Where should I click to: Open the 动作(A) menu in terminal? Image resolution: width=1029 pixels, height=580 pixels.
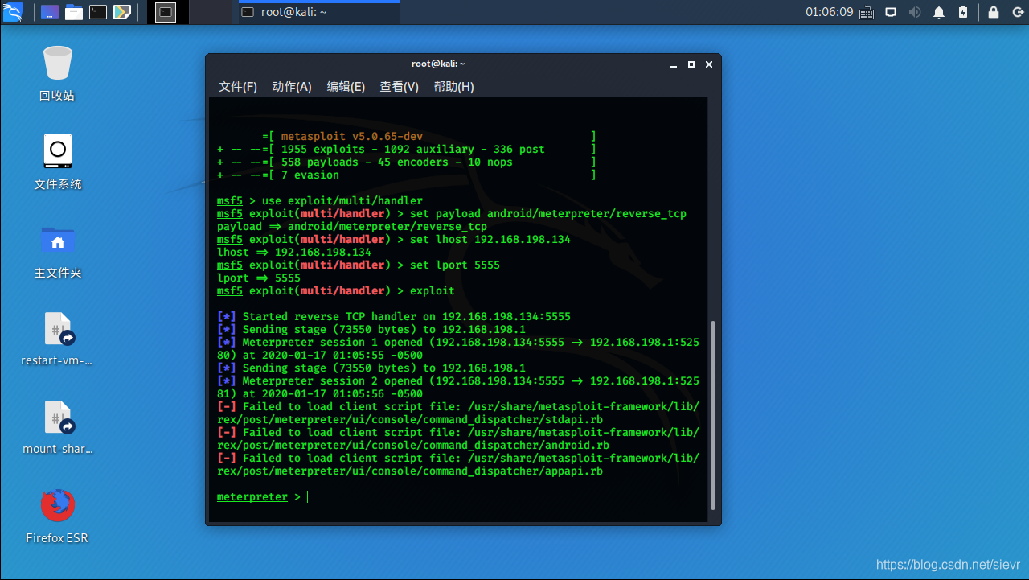(x=292, y=87)
